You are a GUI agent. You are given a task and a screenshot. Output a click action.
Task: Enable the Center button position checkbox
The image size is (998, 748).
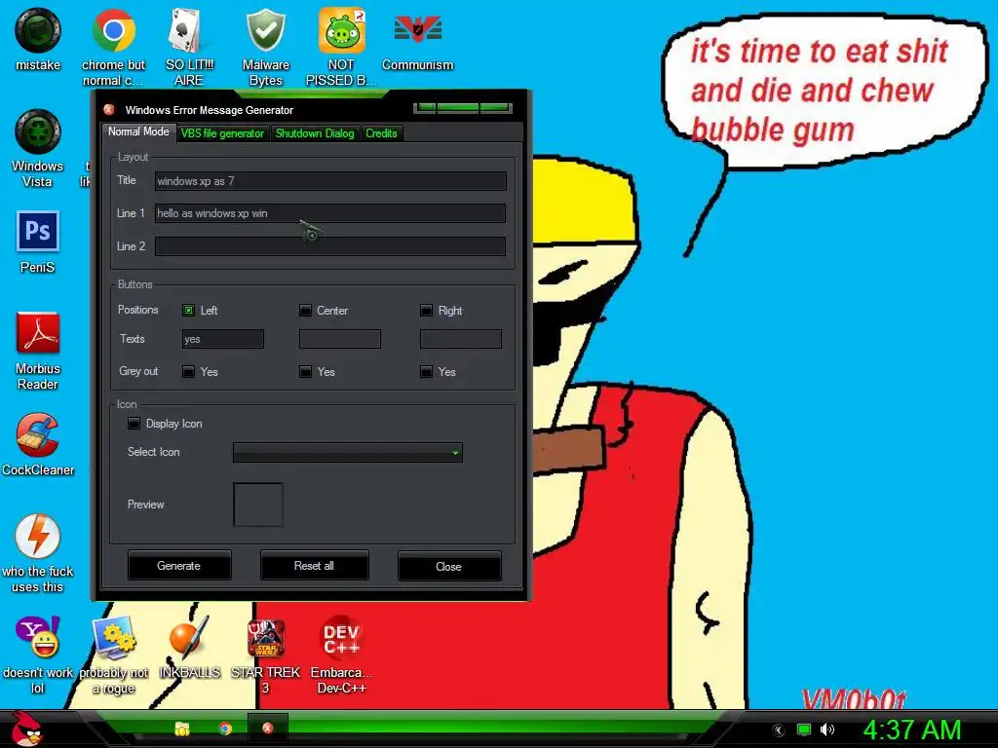305,311
